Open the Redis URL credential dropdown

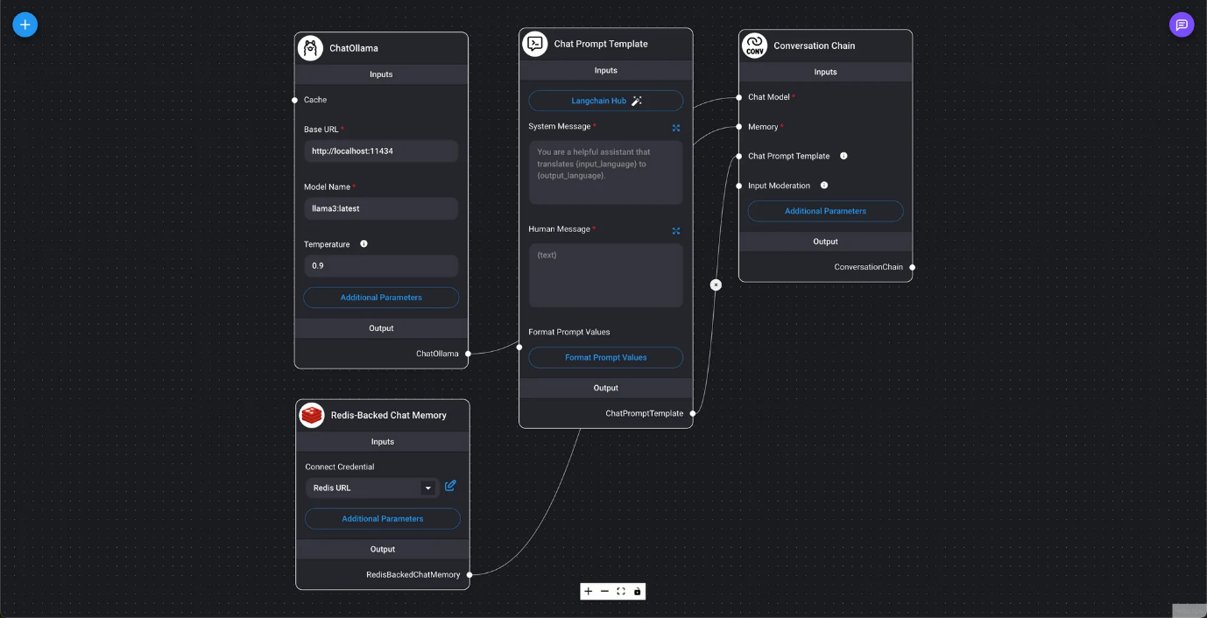coord(427,488)
